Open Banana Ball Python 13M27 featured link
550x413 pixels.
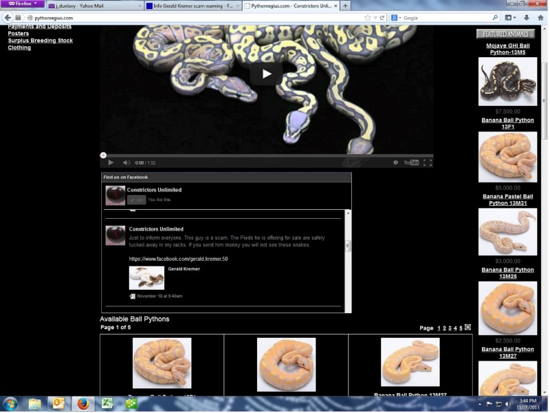[x=507, y=352]
